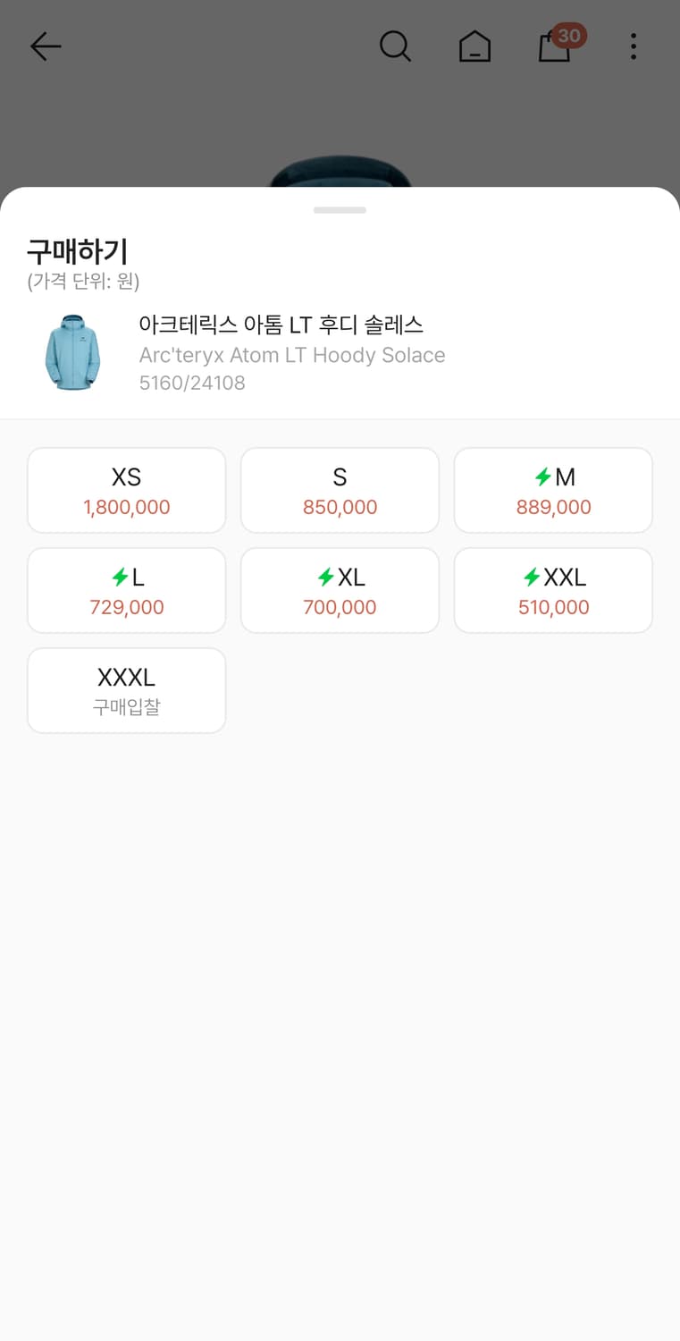The width and height of the screenshot is (680, 1341).
Task: Tap the blue jacket product thumbnail
Action: coord(72,352)
